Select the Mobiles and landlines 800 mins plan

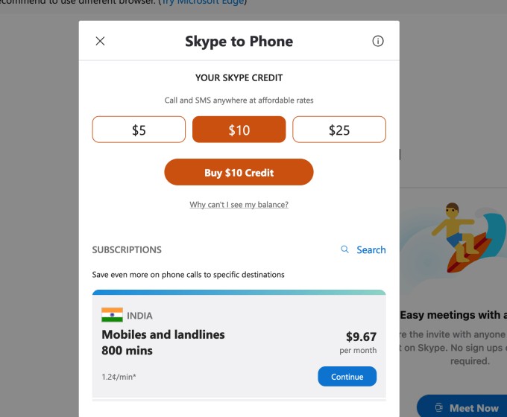pos(163,343)
